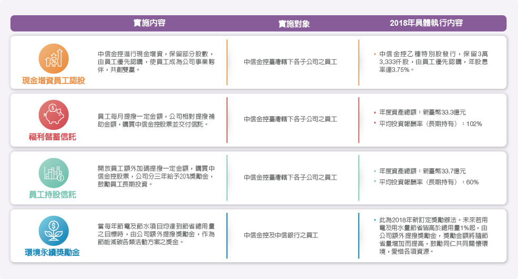Click 年度資產總額：新臺幣33.3億元
Image resolution: width=518 pixels, height=279 pixels.
(422, 112)
